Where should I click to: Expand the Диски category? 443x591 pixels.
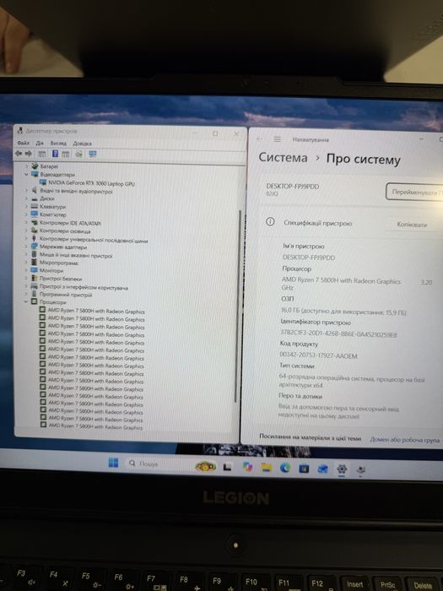[x=26, y=198]
